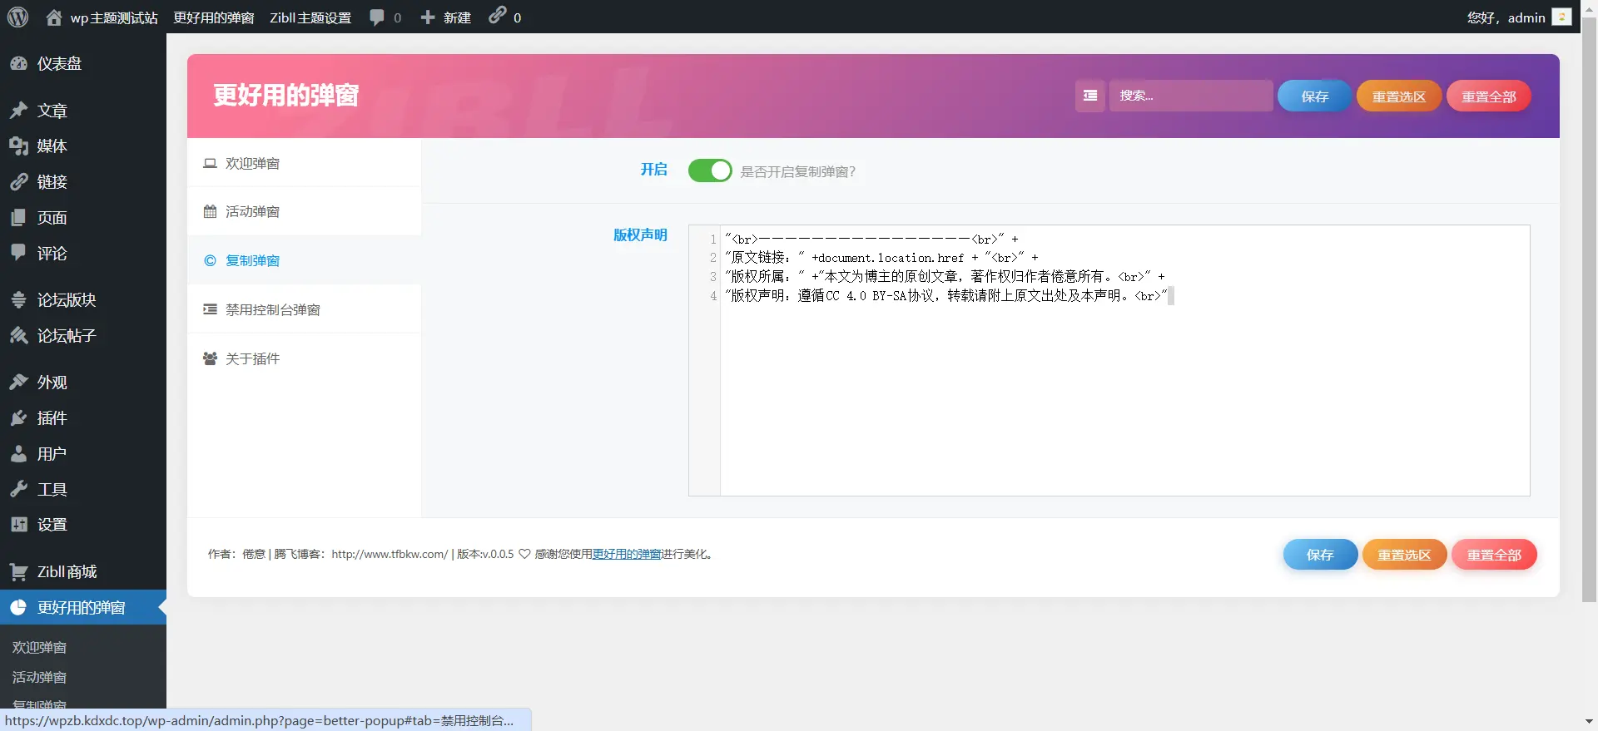Screen dimensions: 1598x731
Task: Open 媒体 media icon in sidebar
Action: point(18,146)
